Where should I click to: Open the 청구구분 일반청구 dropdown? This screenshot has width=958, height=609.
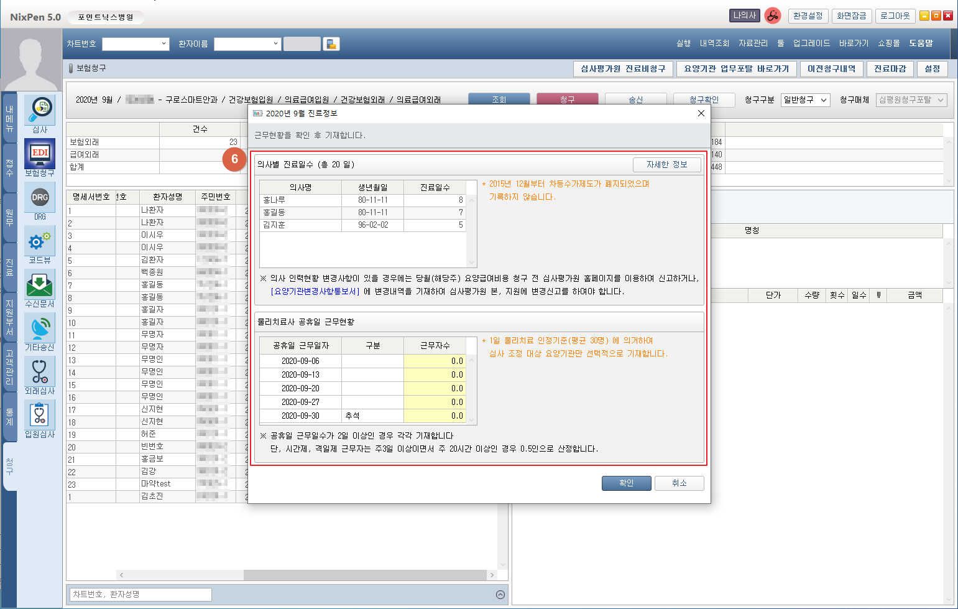(805, 100)
